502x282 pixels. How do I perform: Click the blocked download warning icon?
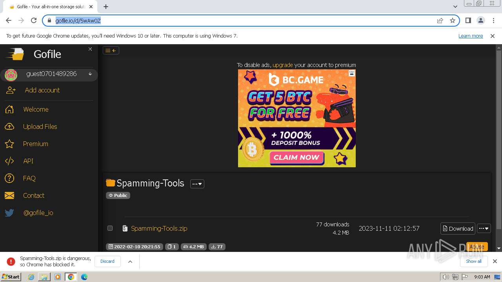pyautogui.click(x=11, y=261)
